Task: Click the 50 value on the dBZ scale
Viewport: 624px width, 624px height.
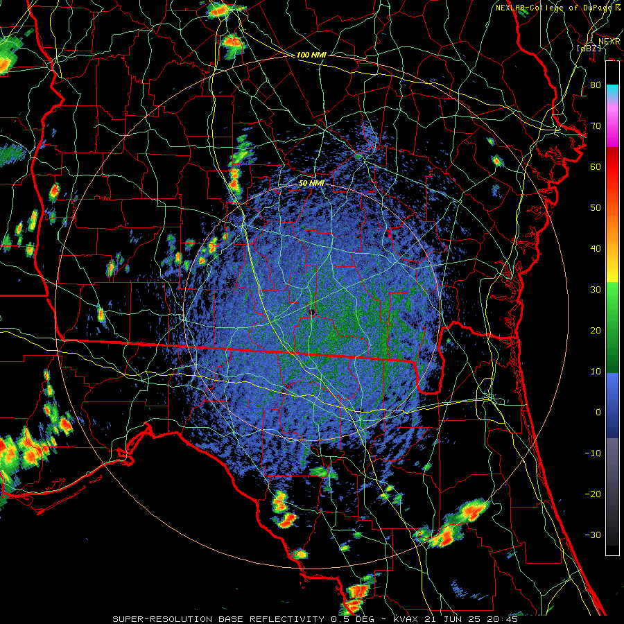Action: [596, 208]
